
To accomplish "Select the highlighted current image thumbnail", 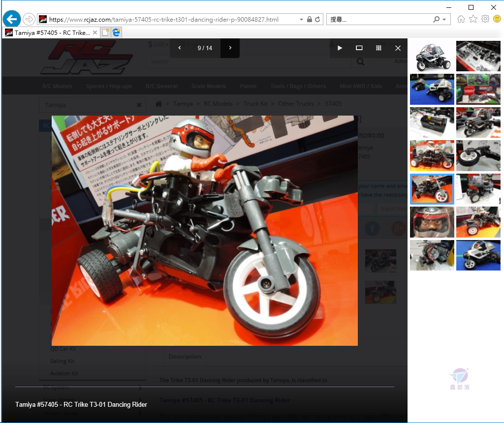I will pyautogui.click(x=432, y=189).
